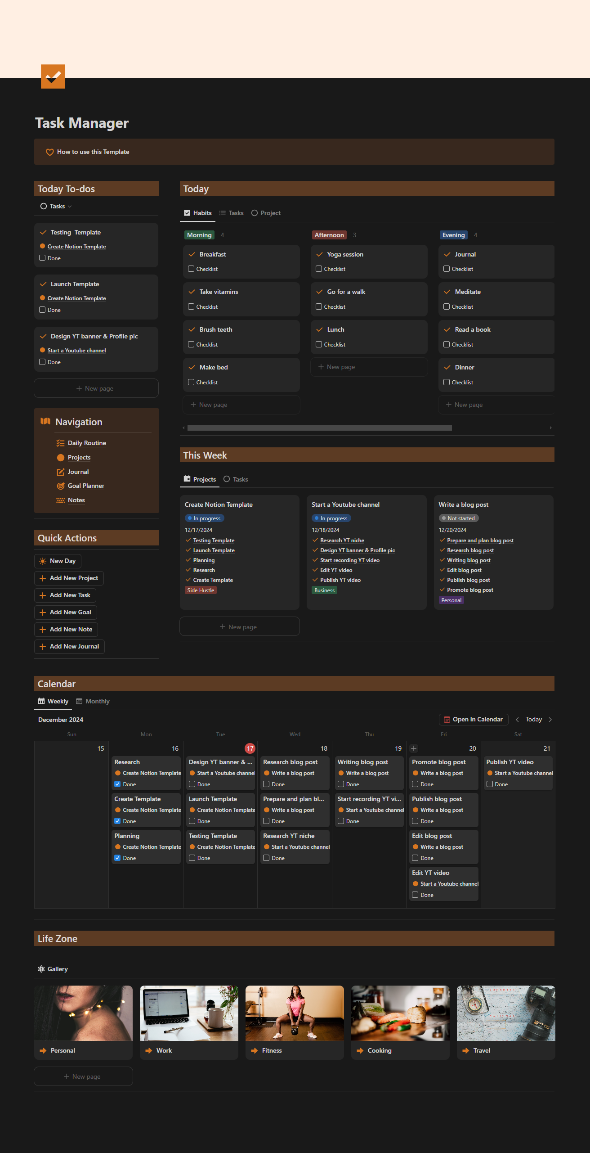590x1153 pixels.
Task: Click Open in Calendar button
Action: 474,720
